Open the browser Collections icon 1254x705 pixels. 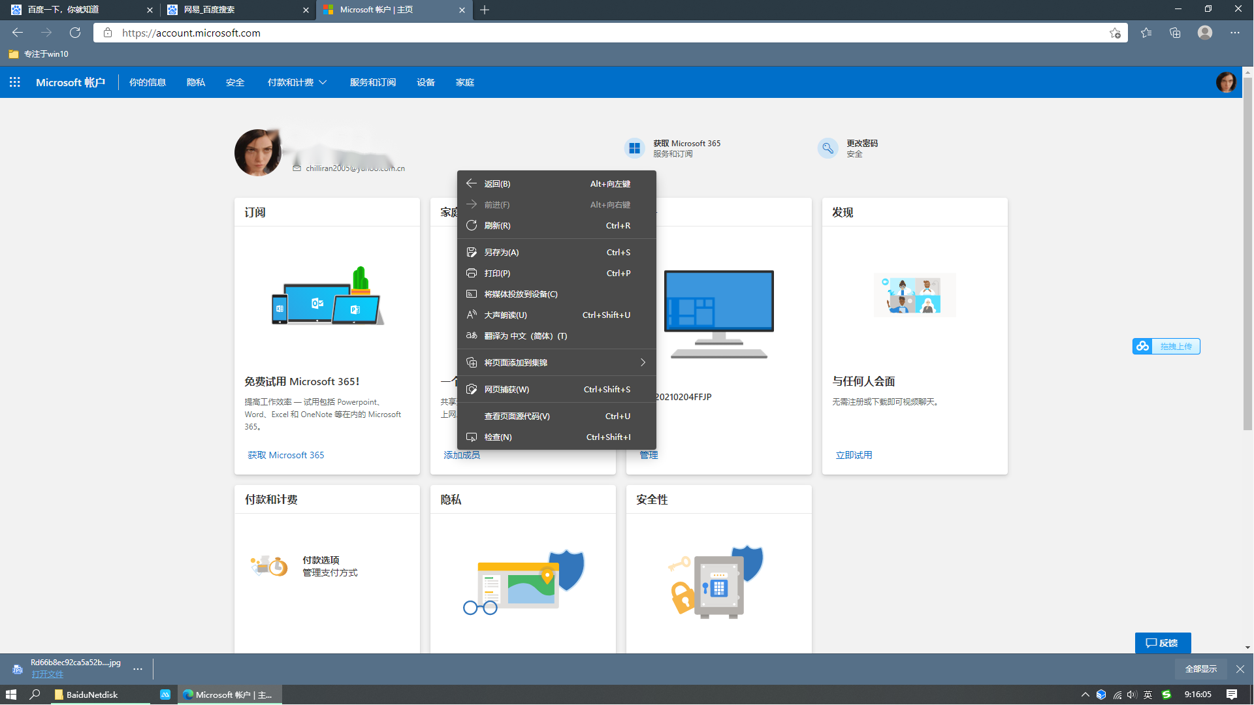[1175, 33]
